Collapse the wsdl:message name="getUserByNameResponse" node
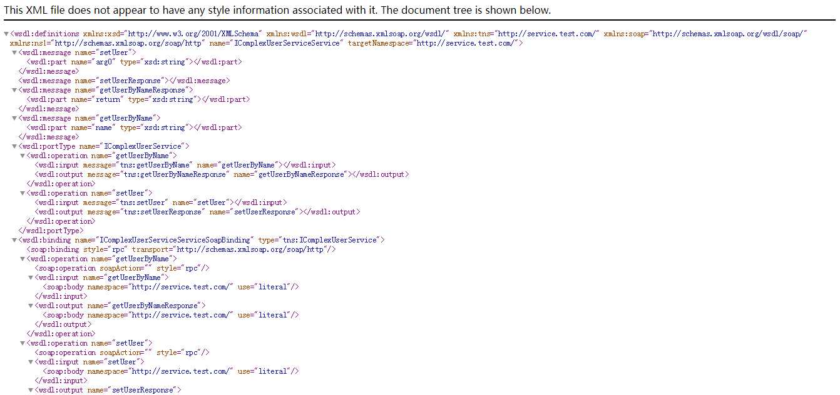The height and width of the screenshot is (395, 840). click(x=14, y=90)
